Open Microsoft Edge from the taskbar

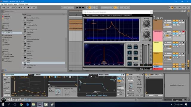27,104
